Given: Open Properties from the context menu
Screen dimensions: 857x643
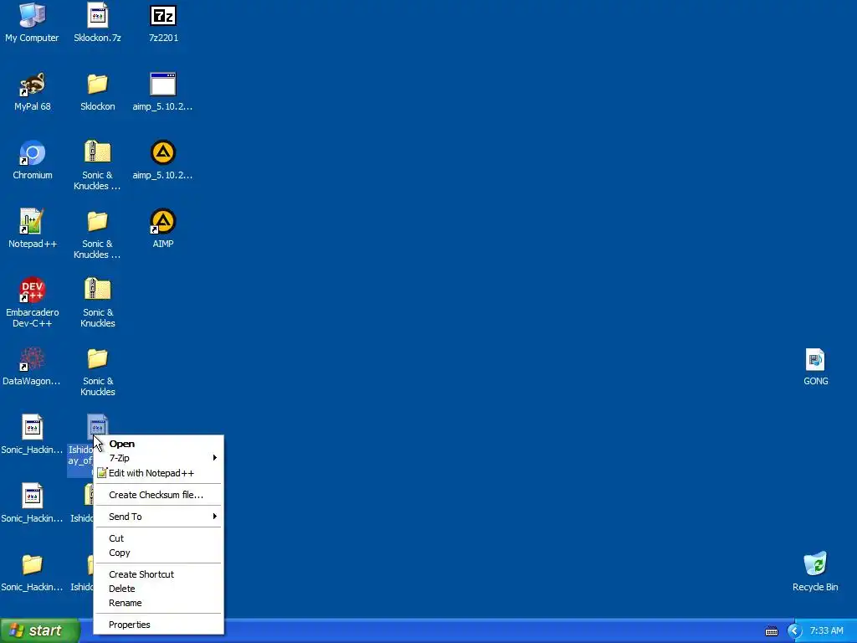Looking at the screenshot, I should [x=158, y=625].
